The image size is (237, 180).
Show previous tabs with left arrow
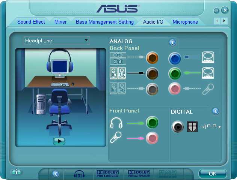coord(217,21)
